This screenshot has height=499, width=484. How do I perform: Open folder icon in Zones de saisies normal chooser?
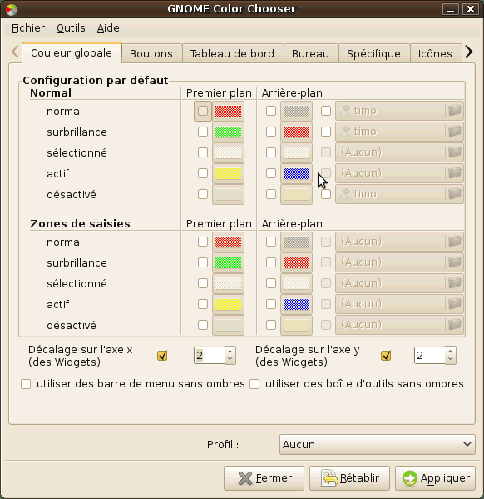pos(454,242)
